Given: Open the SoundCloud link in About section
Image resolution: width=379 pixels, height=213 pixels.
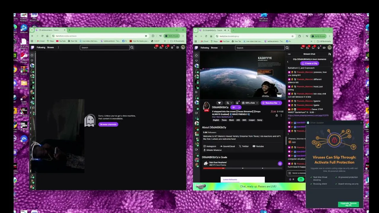Looking at the screenshot, I should pyautogui.click(x=227, y=146).
